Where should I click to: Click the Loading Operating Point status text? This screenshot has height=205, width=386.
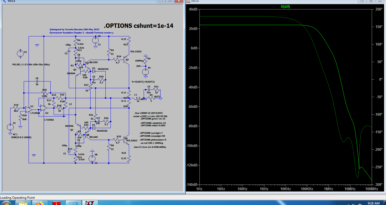(x=18, y=198)
